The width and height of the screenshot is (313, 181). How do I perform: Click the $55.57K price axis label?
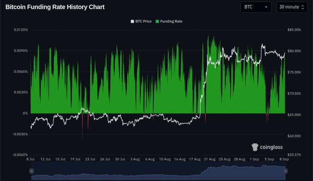point(294,155)
